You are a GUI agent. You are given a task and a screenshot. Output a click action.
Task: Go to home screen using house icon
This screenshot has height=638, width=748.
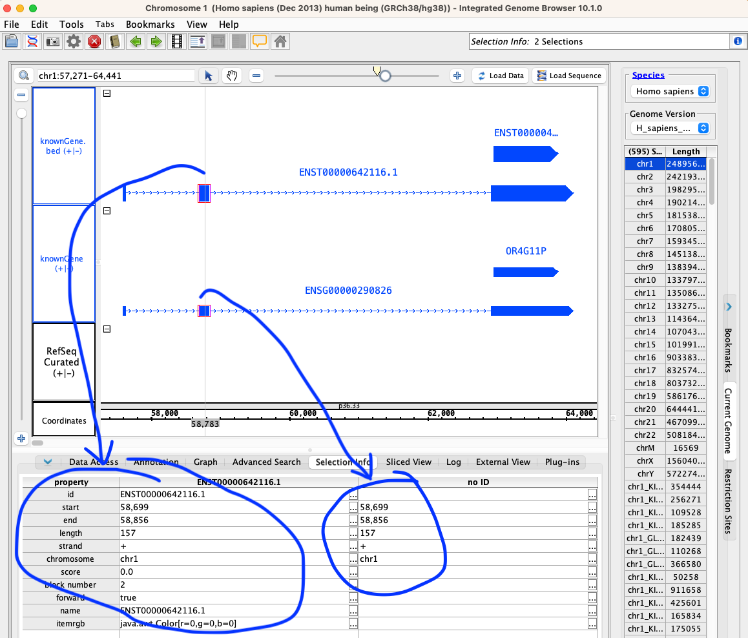point(280,42)
